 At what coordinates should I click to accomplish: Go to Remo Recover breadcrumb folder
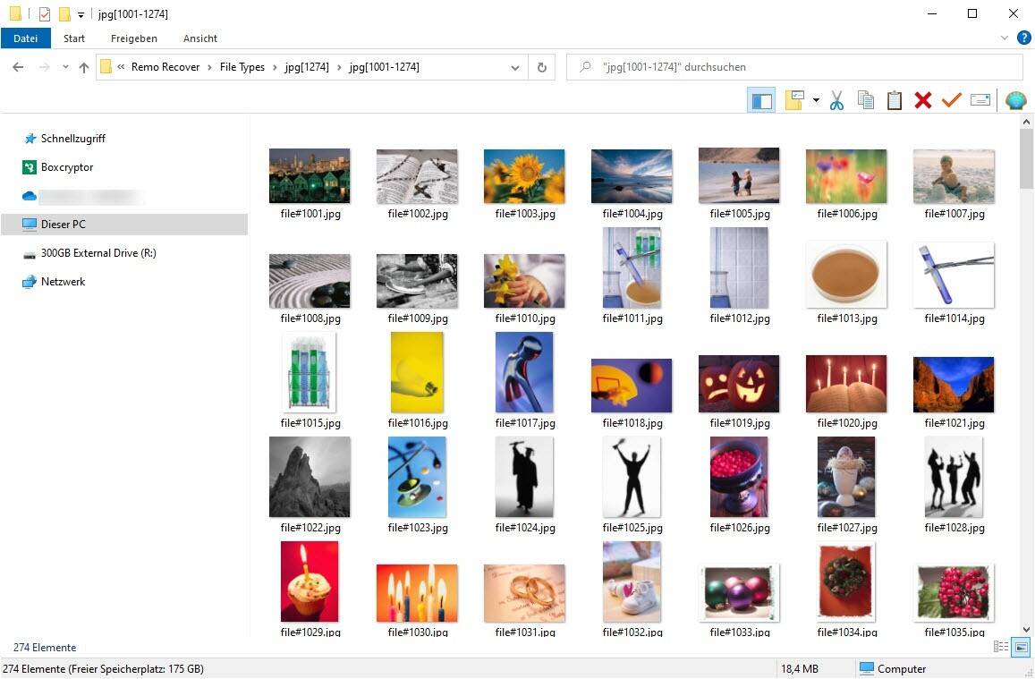165,67
